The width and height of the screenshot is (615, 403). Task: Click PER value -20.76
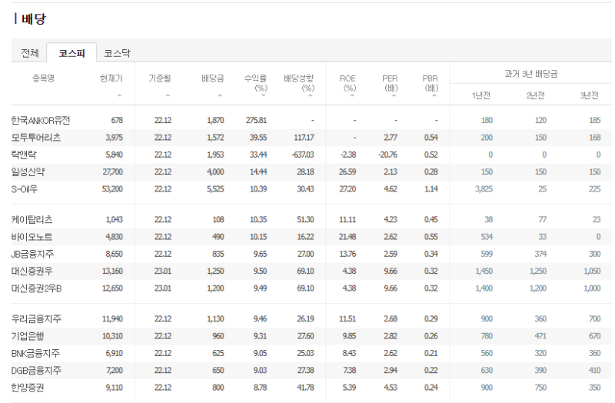[x=388, y=155]
